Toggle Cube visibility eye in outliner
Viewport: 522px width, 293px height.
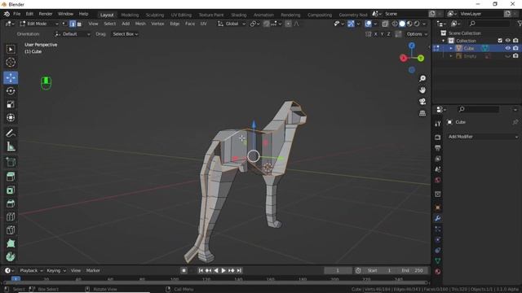pyautogui.click(x=507, y=48)
